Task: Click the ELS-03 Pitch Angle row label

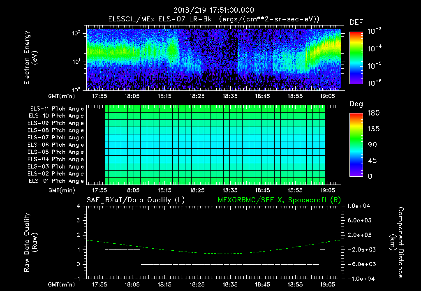Action: point(56,166)
